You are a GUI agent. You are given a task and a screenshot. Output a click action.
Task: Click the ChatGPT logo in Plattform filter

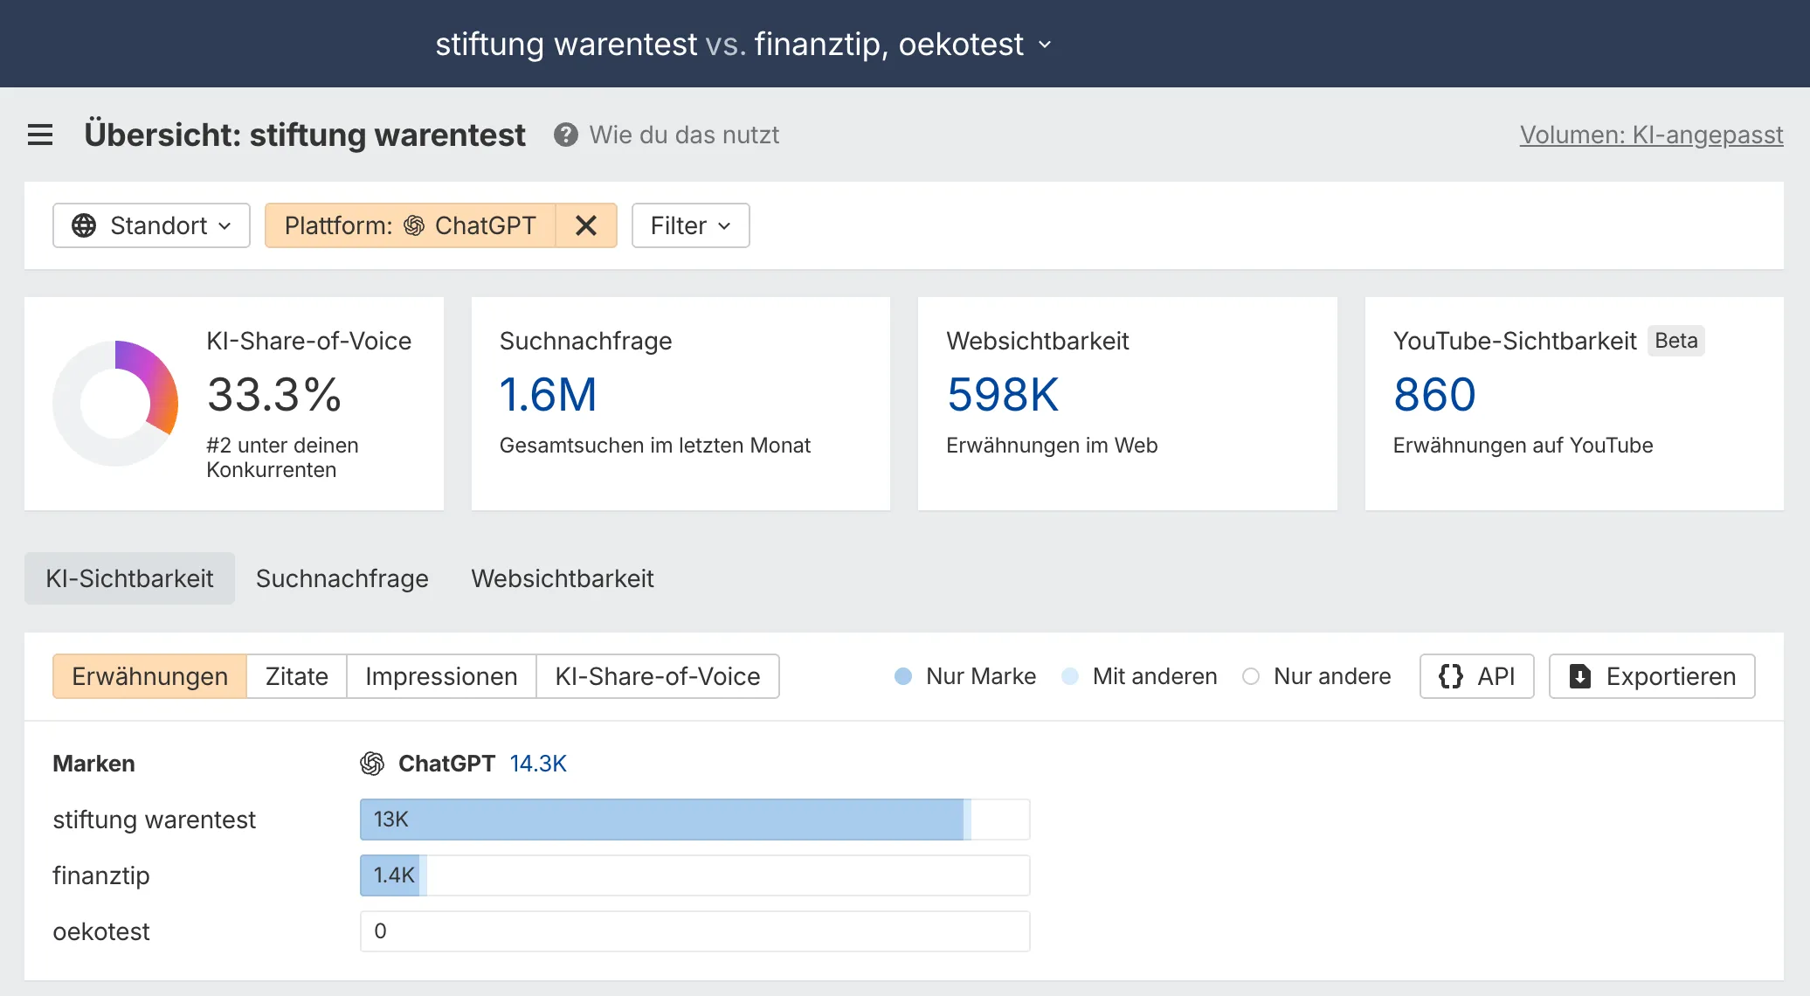pos(414,225)
